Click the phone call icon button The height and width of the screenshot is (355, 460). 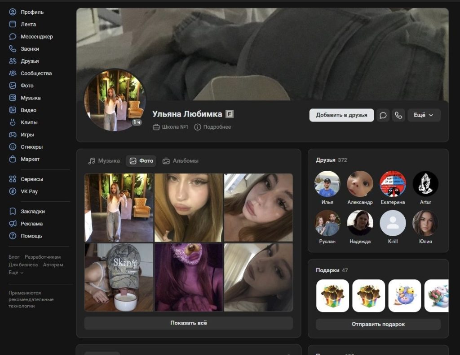398,115
